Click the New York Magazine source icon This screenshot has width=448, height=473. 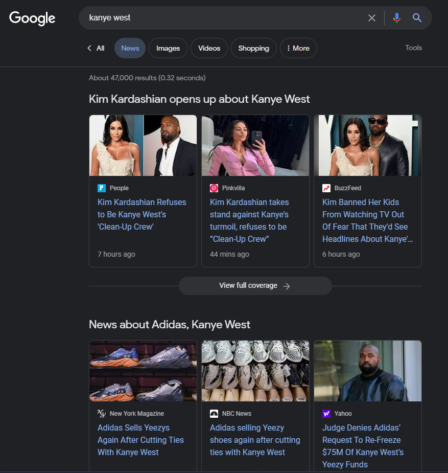(102, 414)
